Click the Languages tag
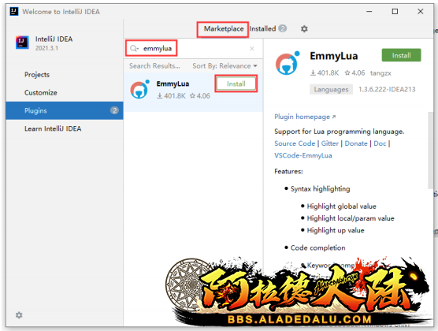The height and width of the screenshot is (331, 438). (331, 90)
